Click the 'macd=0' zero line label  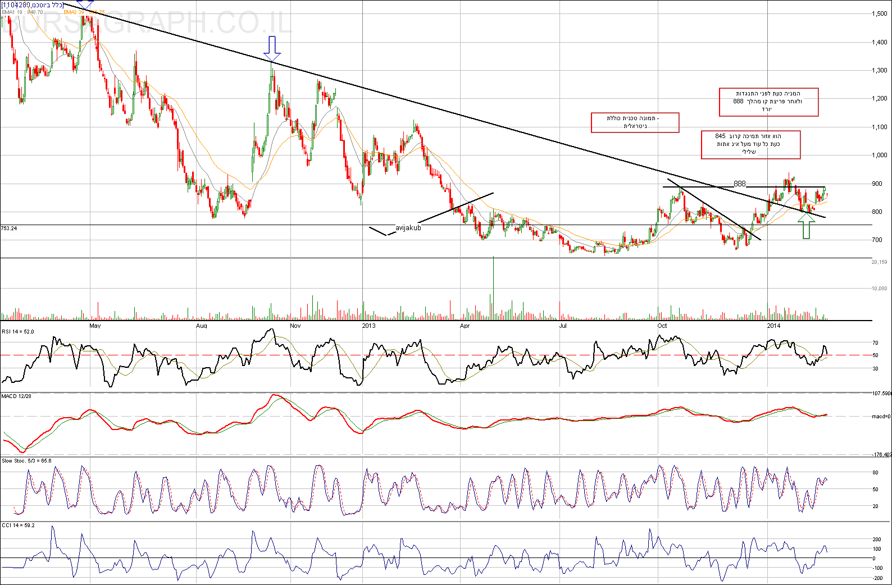[x=881, y=417]
